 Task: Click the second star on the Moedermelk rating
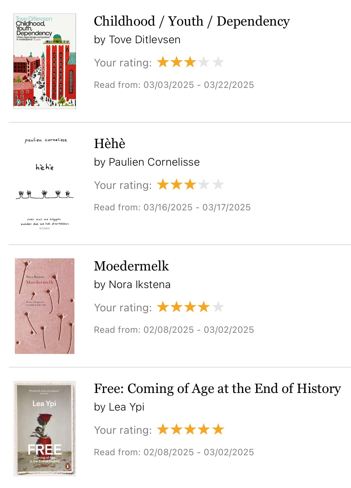pos(177,307)
